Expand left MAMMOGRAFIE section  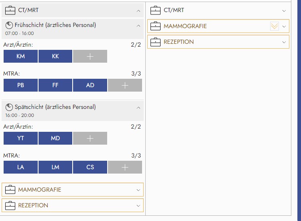pos(138,190)
